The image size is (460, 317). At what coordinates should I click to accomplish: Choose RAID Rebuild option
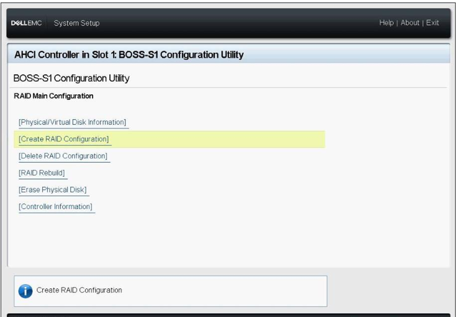point(42,172)
